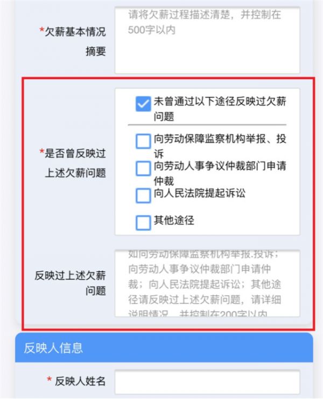Click 向劳动人事争议仲裁部门申请仲裁 label text
The image size is (323, 399).
220,173
